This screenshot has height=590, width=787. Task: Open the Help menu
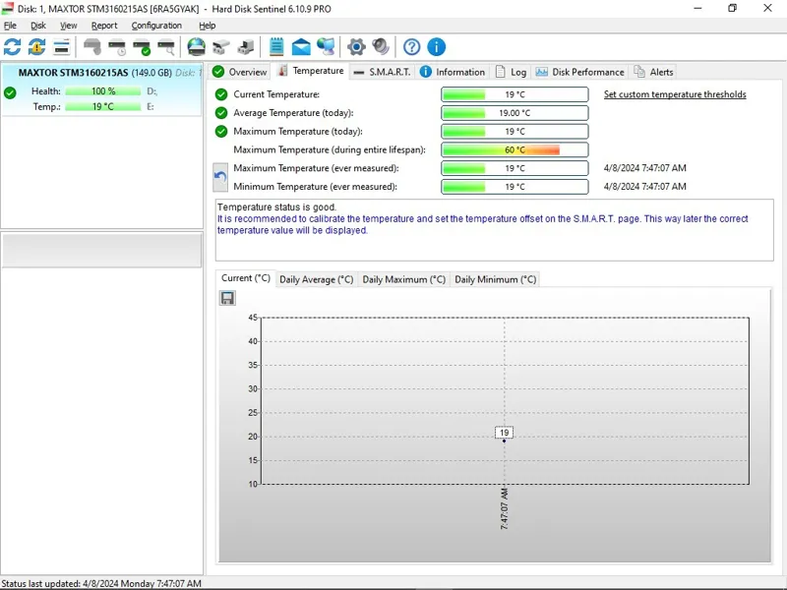pyautogui.click(x=207, y=26)
